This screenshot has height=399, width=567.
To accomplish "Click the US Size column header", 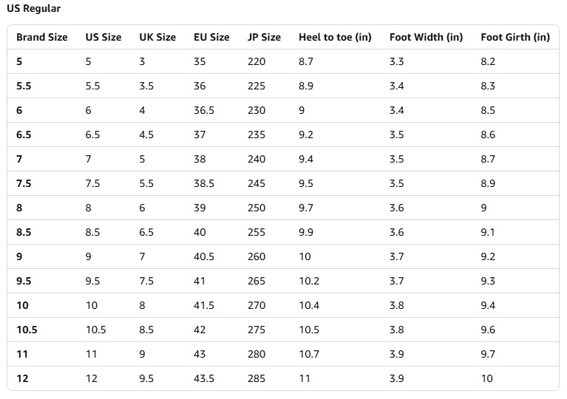I will click(103, 37).
